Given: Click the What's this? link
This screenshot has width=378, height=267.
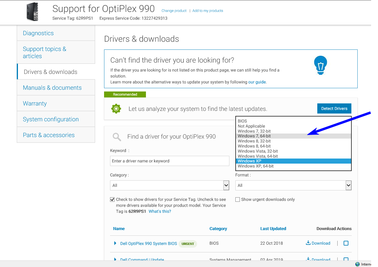Looking at the screenshot, I should coord(160,211).
